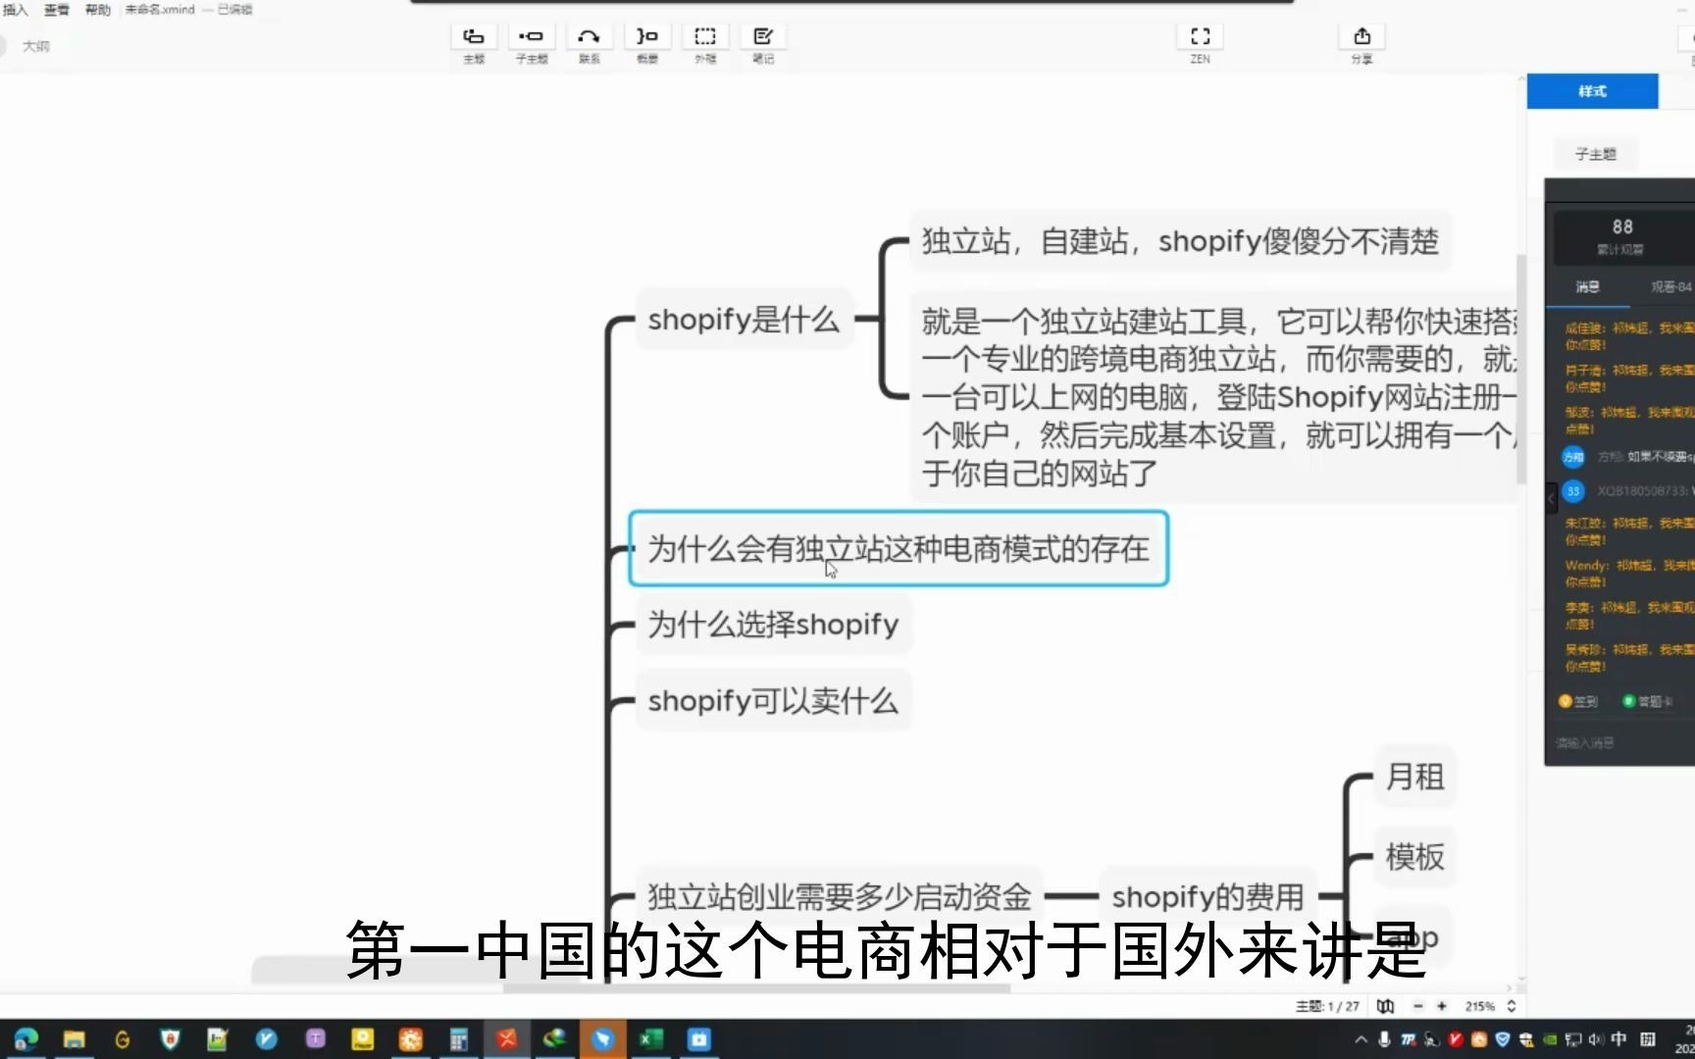Click the microphone icon in system tray
1695x1059 pixels.
[x=1384, y=1039]
